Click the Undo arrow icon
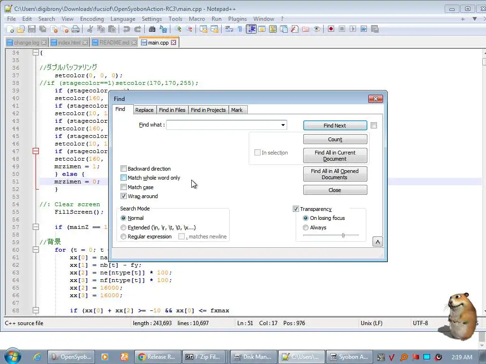Viewport: 486px width, 364px height. point(126,29)
